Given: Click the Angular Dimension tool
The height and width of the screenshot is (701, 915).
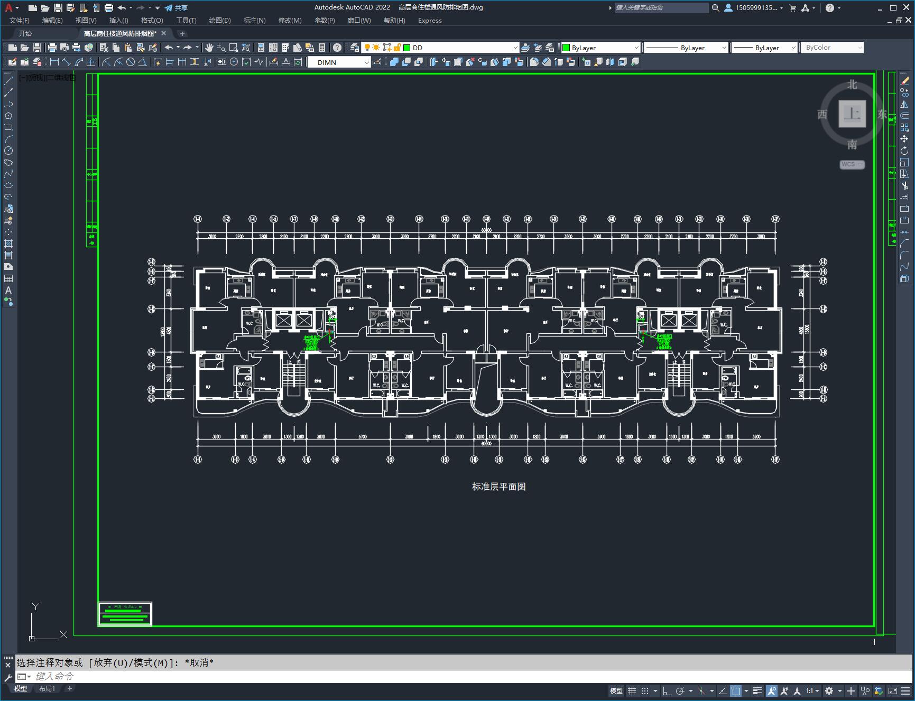Looking at the screenshot, I should [x=143, y=62].
